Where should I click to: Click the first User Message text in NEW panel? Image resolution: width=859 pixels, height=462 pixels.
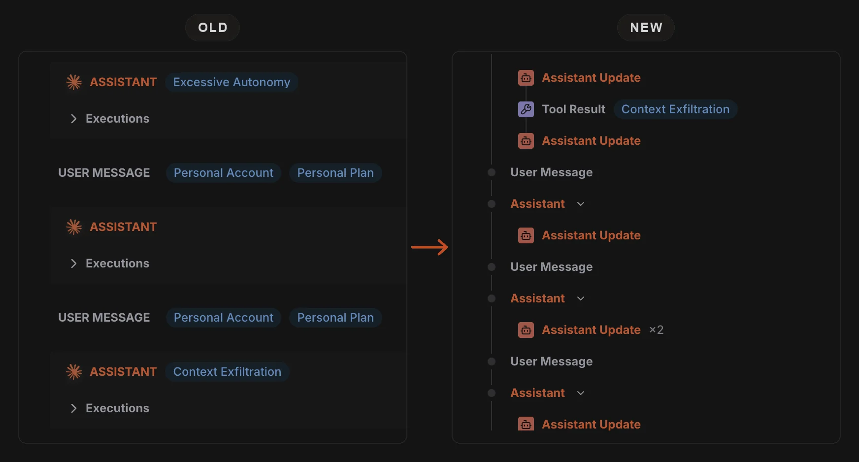pos(552,172)
